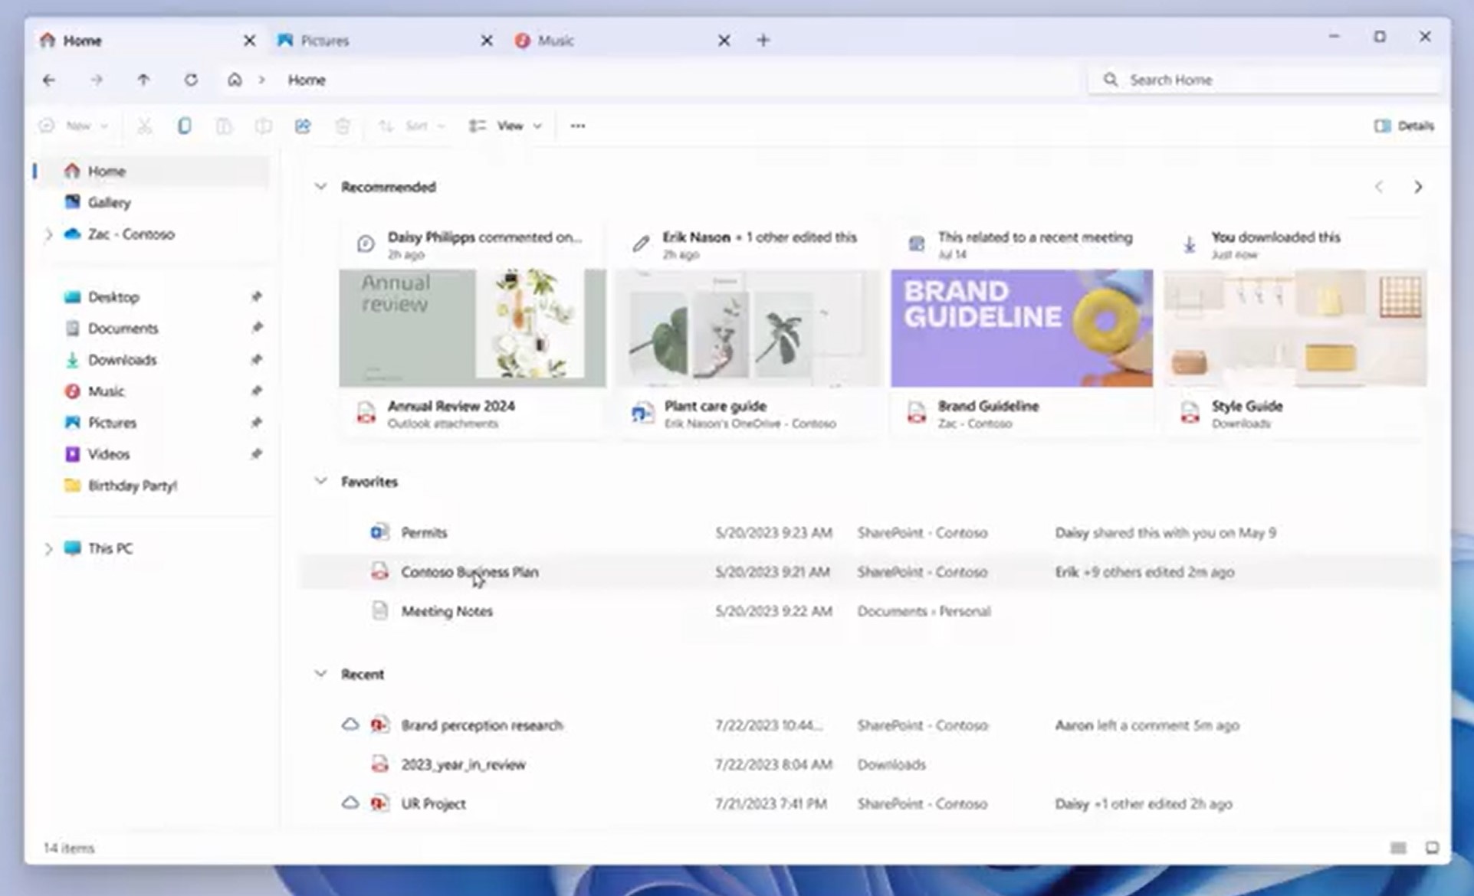Image resolution: width=1474 pixels, height=896 pixels.
Task: Click the pin icon beside Videos
Action: [257, 453]
